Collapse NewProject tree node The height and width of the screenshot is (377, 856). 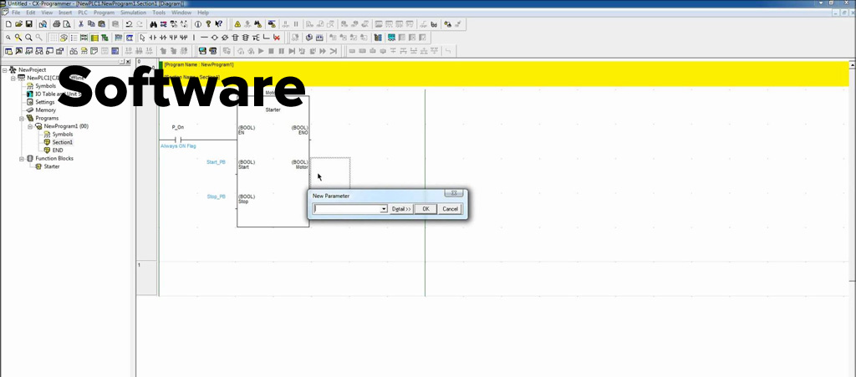4,70
